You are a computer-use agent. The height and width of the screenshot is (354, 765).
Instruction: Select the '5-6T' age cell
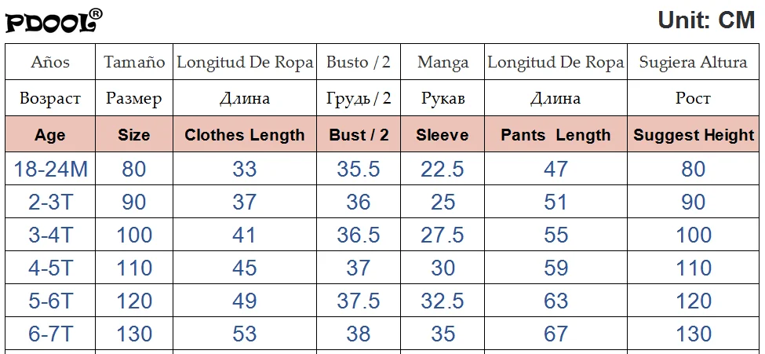click(x=50, y=301)
